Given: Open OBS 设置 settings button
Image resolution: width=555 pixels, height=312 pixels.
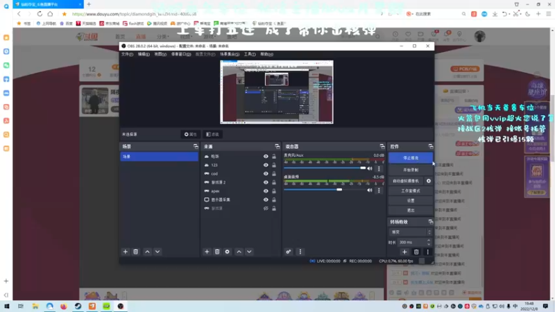Looking at the screenshot, I should 411,200.
